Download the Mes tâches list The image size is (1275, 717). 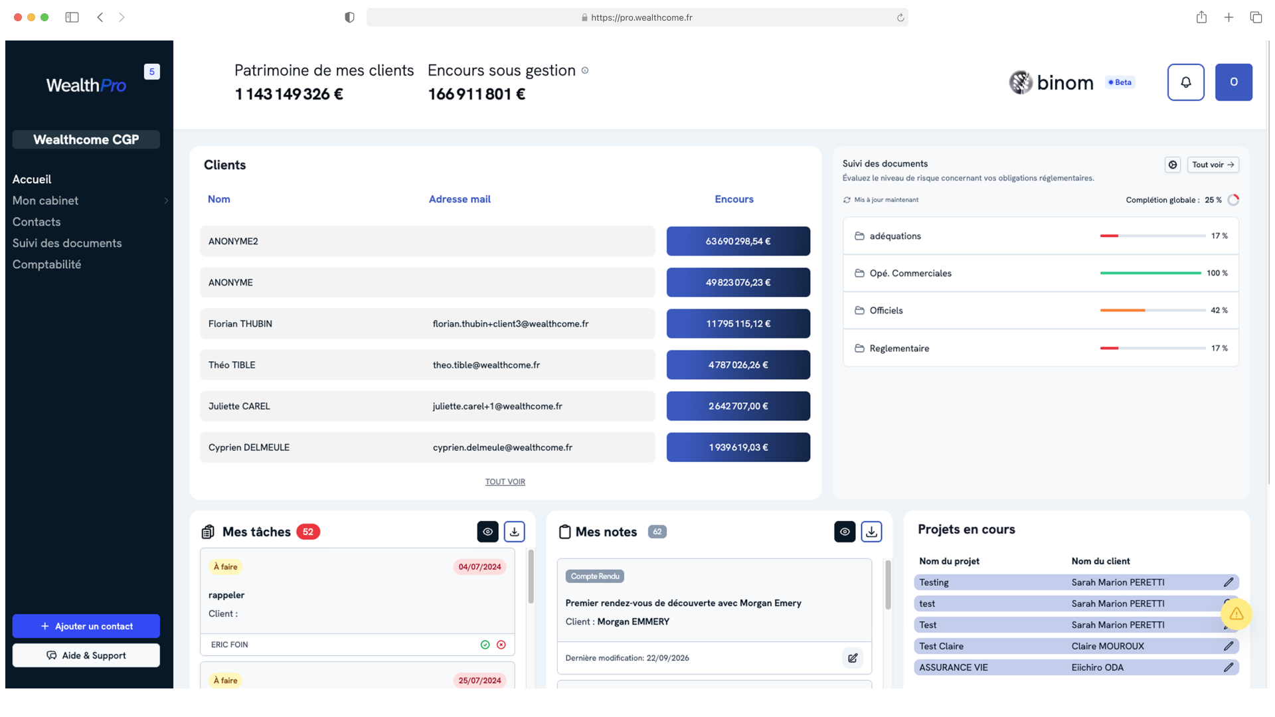coord(514,532)
